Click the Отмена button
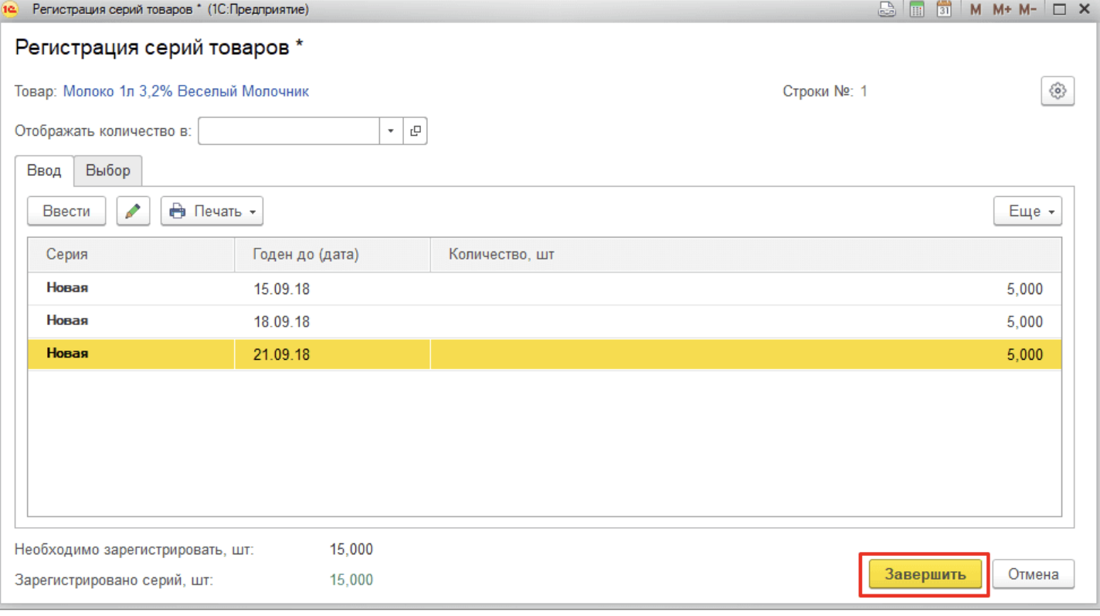 point(1033,574)
